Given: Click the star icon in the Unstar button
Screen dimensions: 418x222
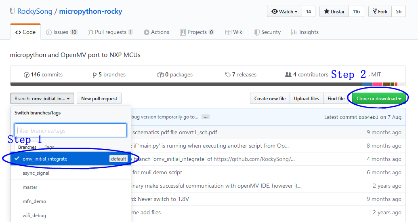Looking at the screenshot, I should 326,11.
